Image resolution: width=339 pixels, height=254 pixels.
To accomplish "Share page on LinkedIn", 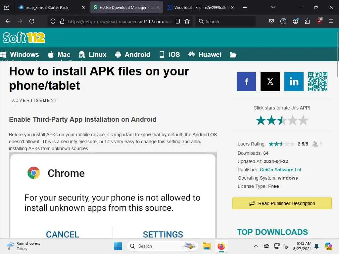I will [x=294, y=82].
